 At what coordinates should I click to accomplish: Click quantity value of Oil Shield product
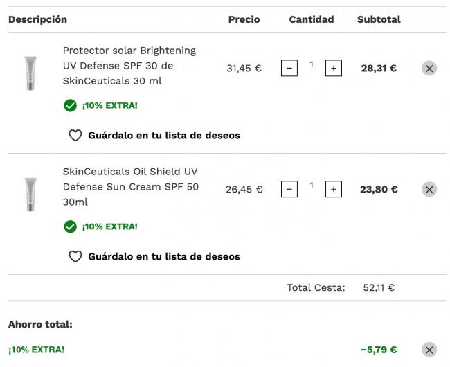(312, 186)
